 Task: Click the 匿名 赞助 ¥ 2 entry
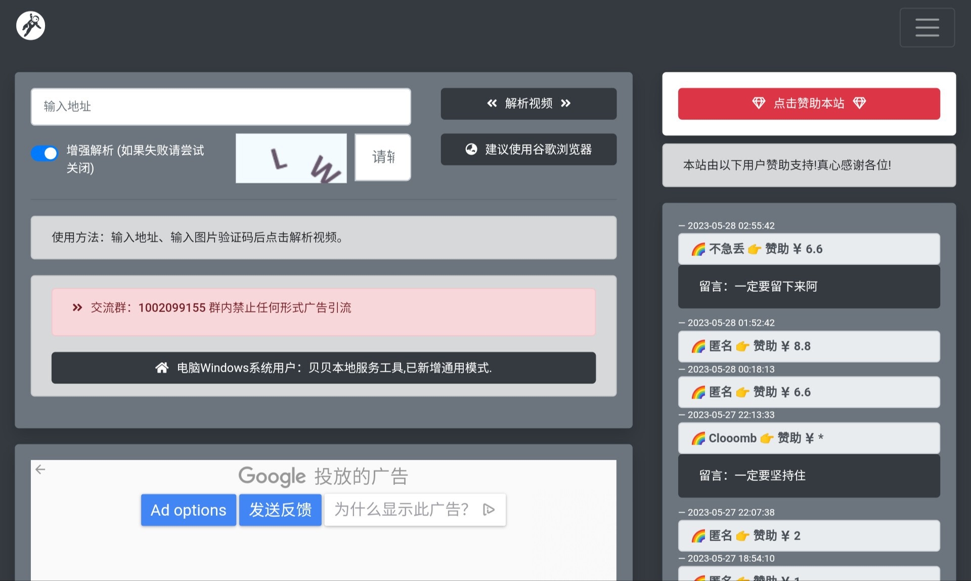pos(809,535)
